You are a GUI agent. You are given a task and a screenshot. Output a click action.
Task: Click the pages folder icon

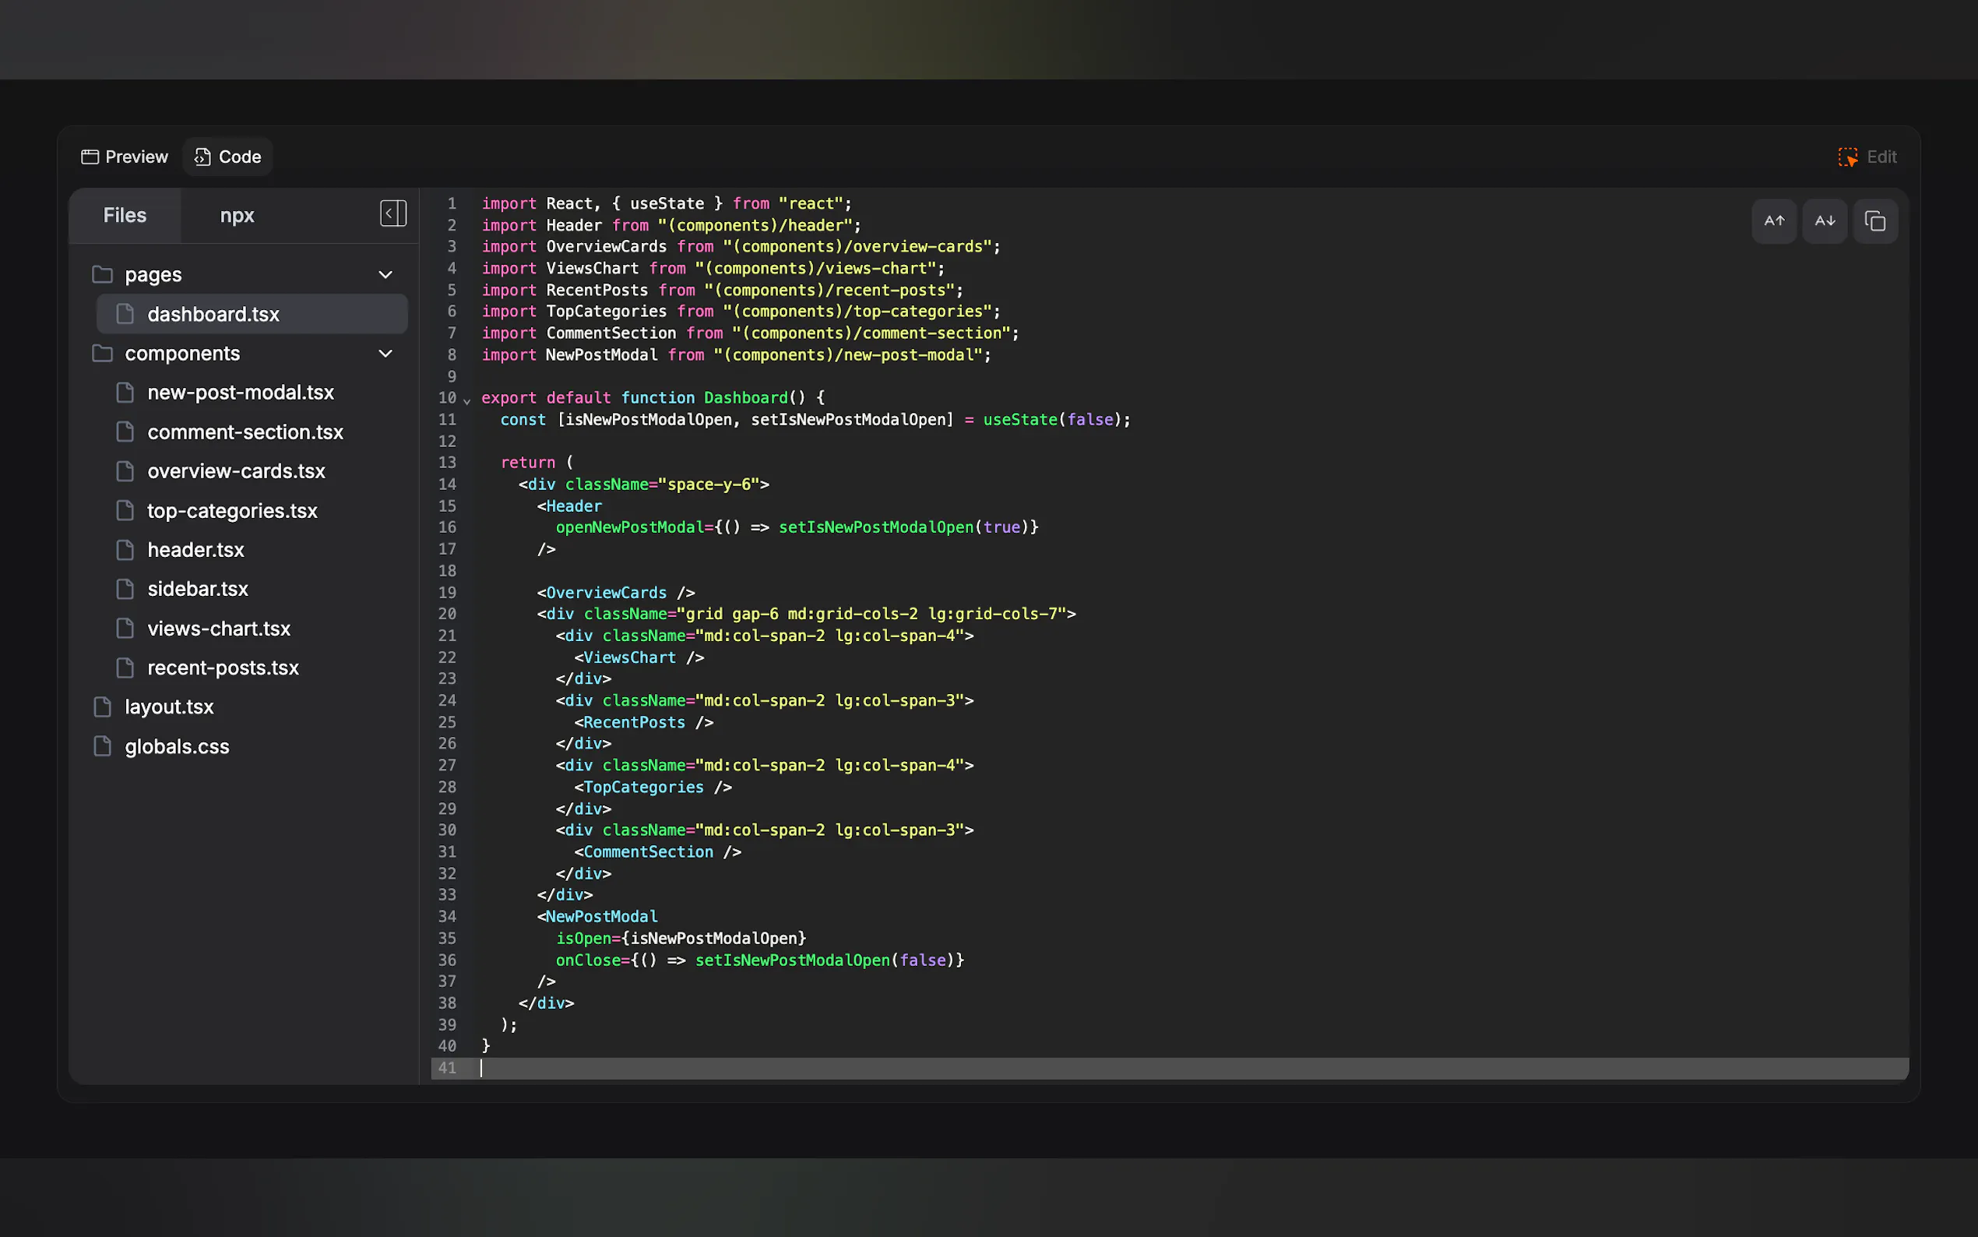tap(102, 274)
